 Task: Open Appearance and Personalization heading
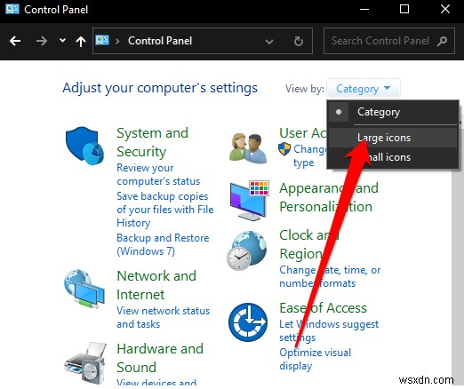pyautogui.click(x=329, y=197)
